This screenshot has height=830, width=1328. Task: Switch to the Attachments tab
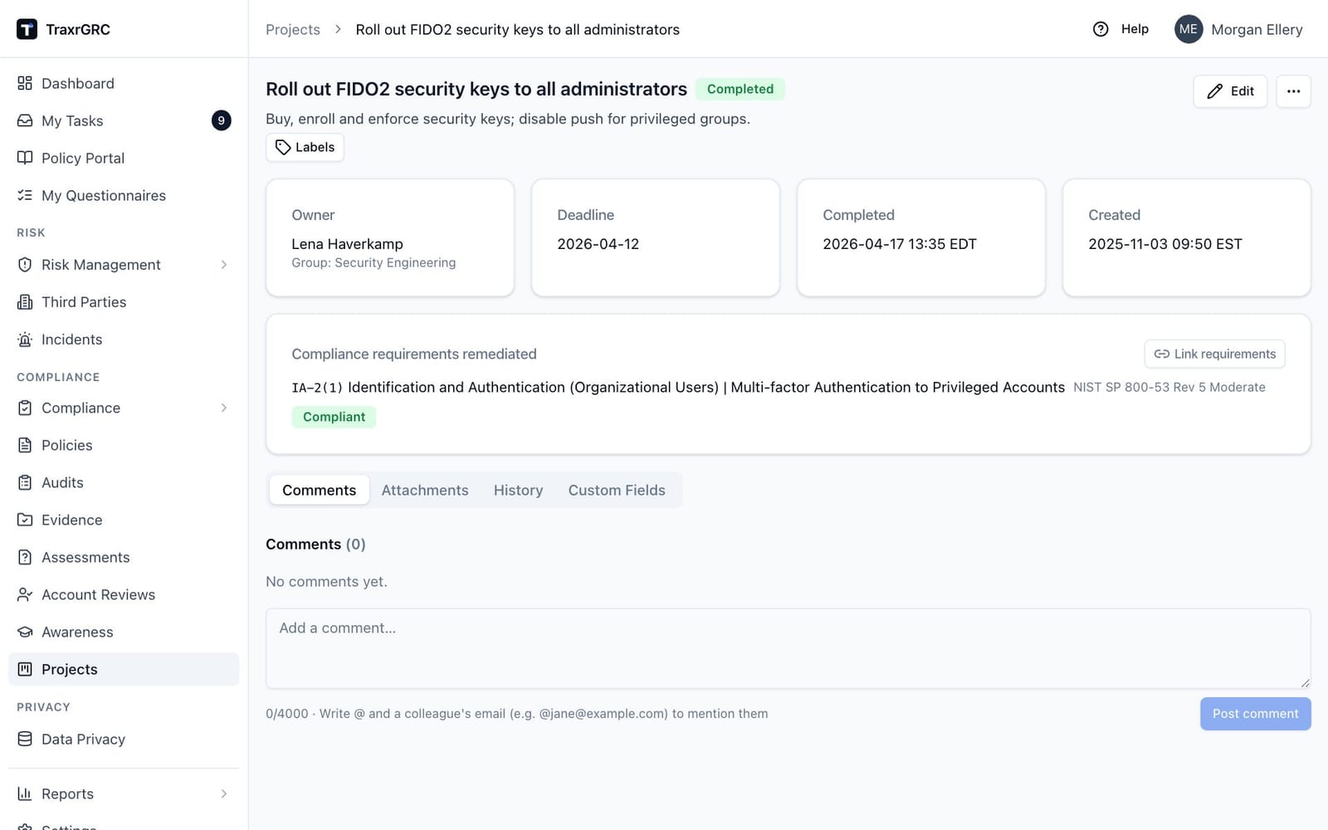(425, 491)
